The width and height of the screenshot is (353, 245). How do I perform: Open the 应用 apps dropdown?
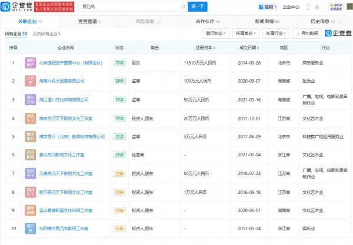(268, 8)
